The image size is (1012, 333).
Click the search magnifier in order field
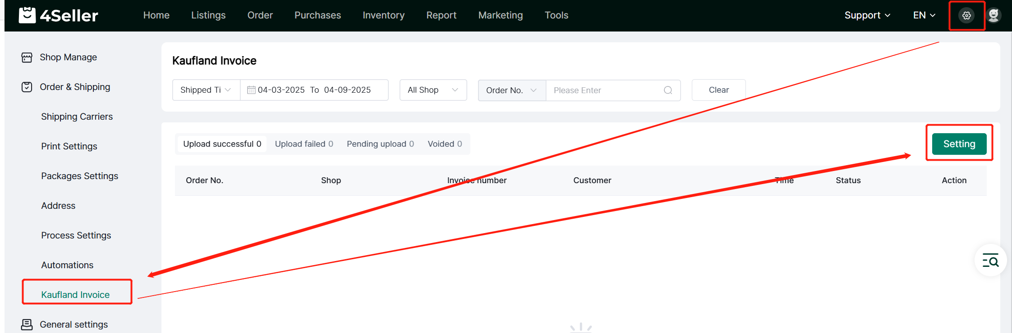pyautogui.click(x=668, y=90)
